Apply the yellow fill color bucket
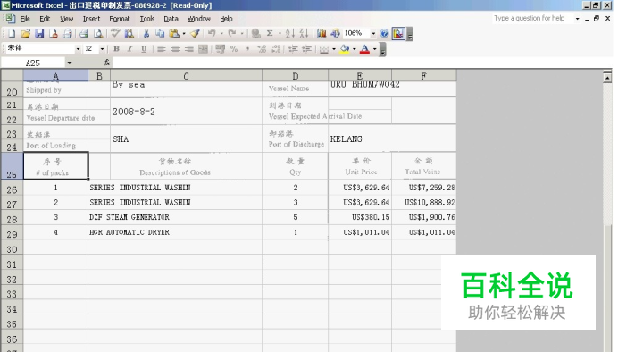This screenshot has height=352, width=618. pos(345,49)
